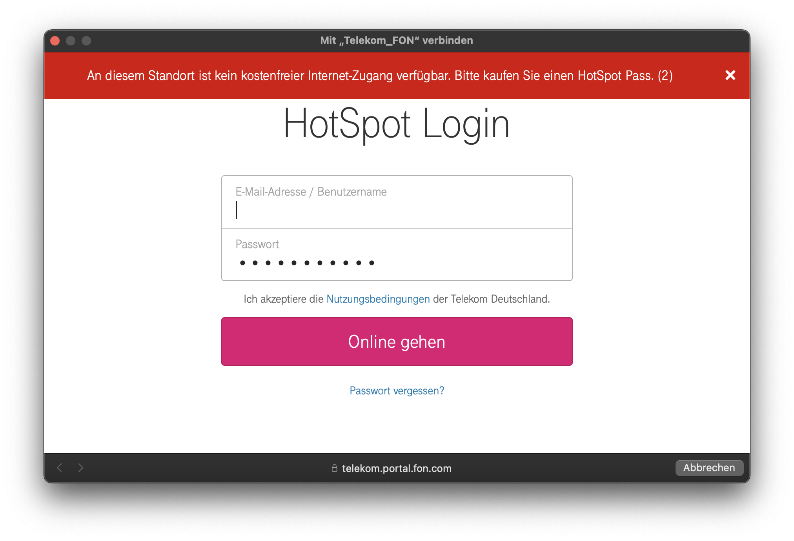Click the gray minimize window button
This screenshot has width=794, height=541.
[x=71, y=41]
